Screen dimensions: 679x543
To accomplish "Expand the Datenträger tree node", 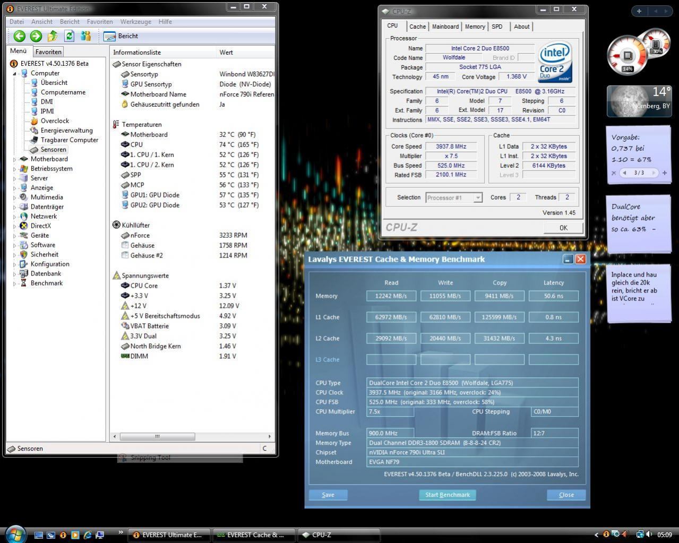I will tap(15, 207).
